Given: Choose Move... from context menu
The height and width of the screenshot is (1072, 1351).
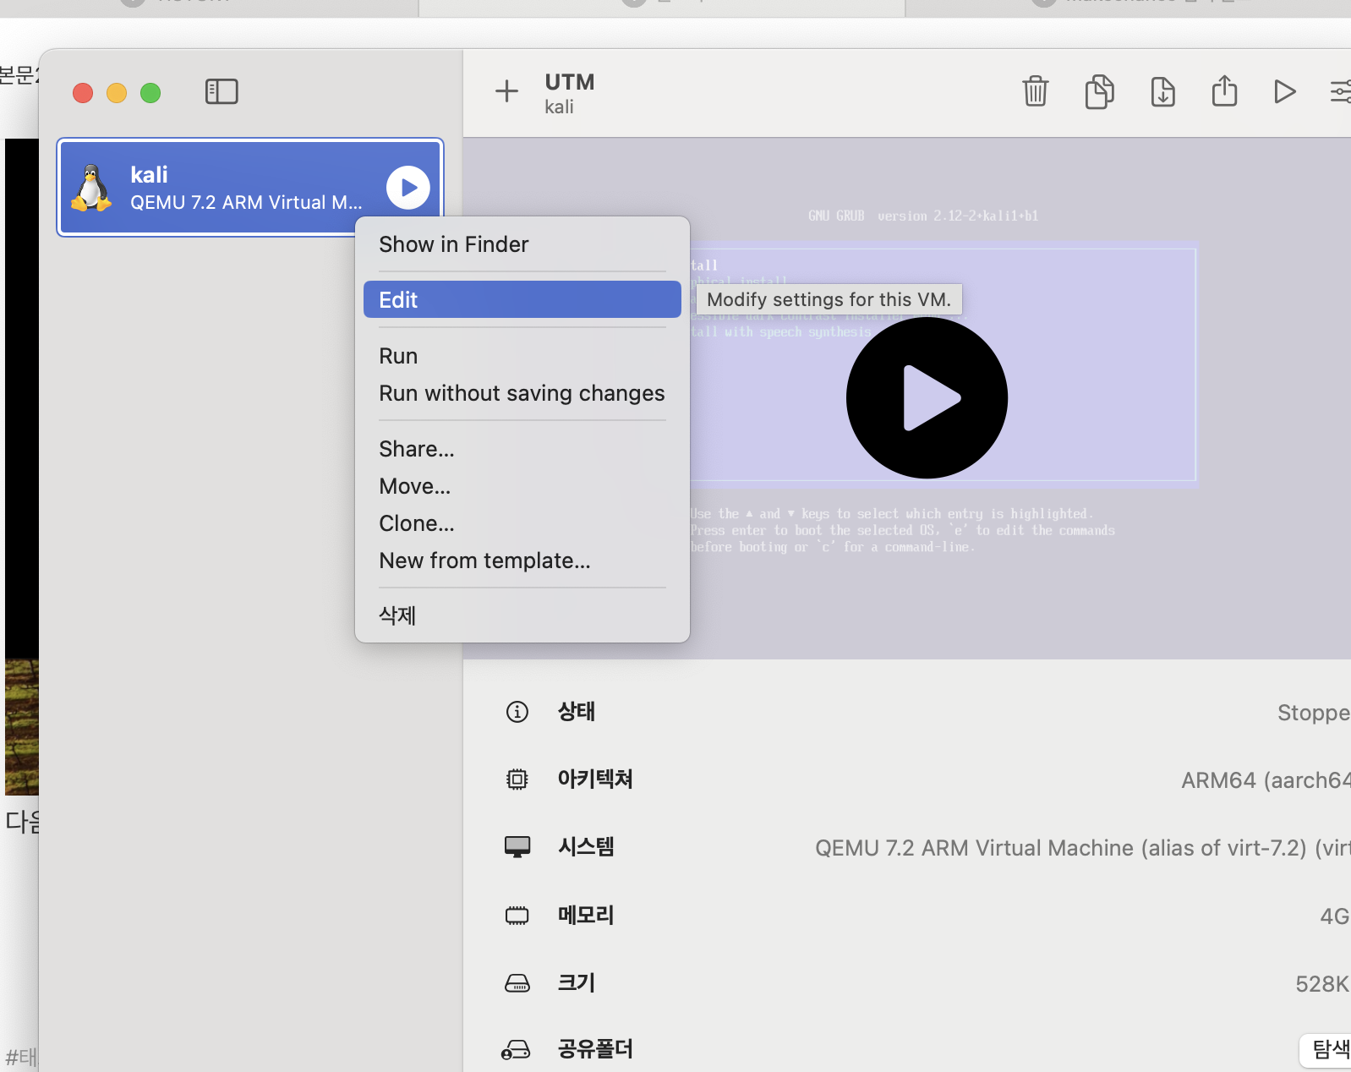Looking at the screenshot, I should point(522,486).
